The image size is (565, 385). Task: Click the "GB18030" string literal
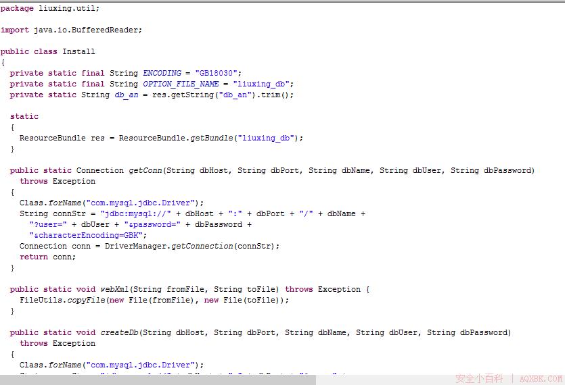click(x=216, y=73)
